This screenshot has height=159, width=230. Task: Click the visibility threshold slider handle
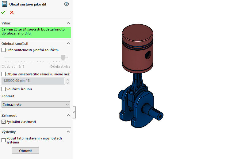tap(63, 57)
